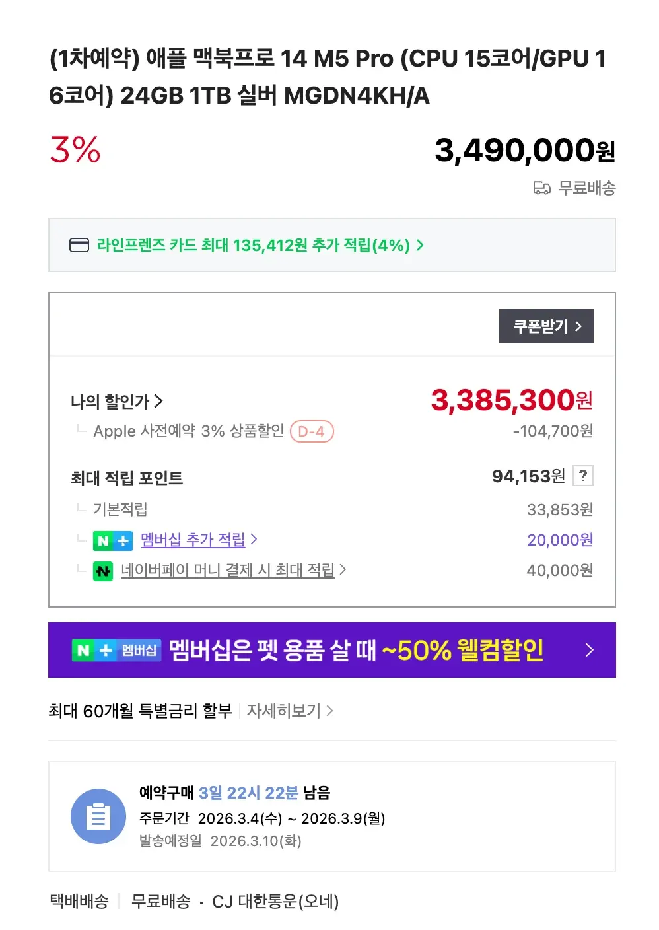Open the 라인프렌즈 카드 추가 적립 banner arrow
This screenshot has height=930, width=659.
pyautogui.click(x=420, y=245)
